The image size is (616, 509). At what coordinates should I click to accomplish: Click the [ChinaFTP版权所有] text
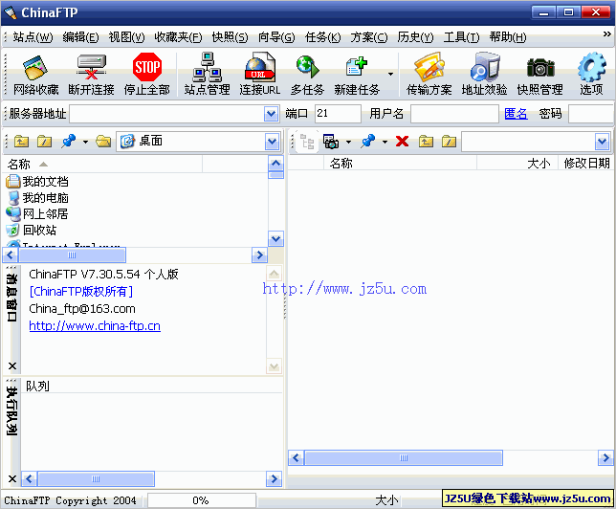[81, 291]
